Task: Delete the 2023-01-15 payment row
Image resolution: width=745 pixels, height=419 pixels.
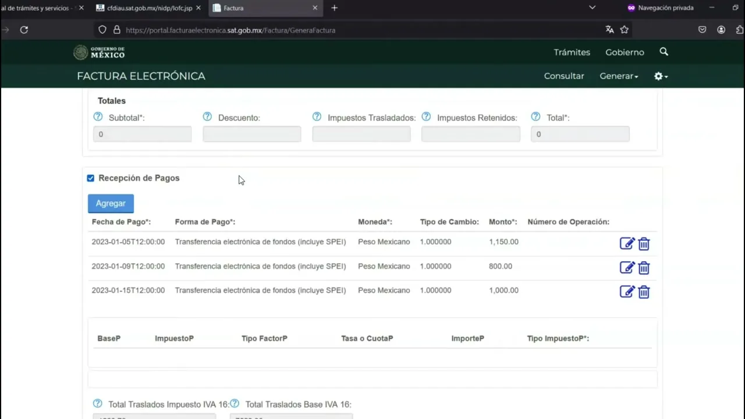Action: coord(644,292)
